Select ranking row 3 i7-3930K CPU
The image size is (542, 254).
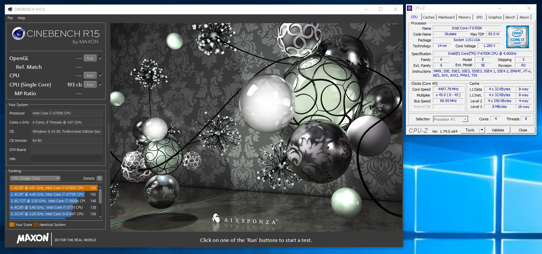pos(54,201)
